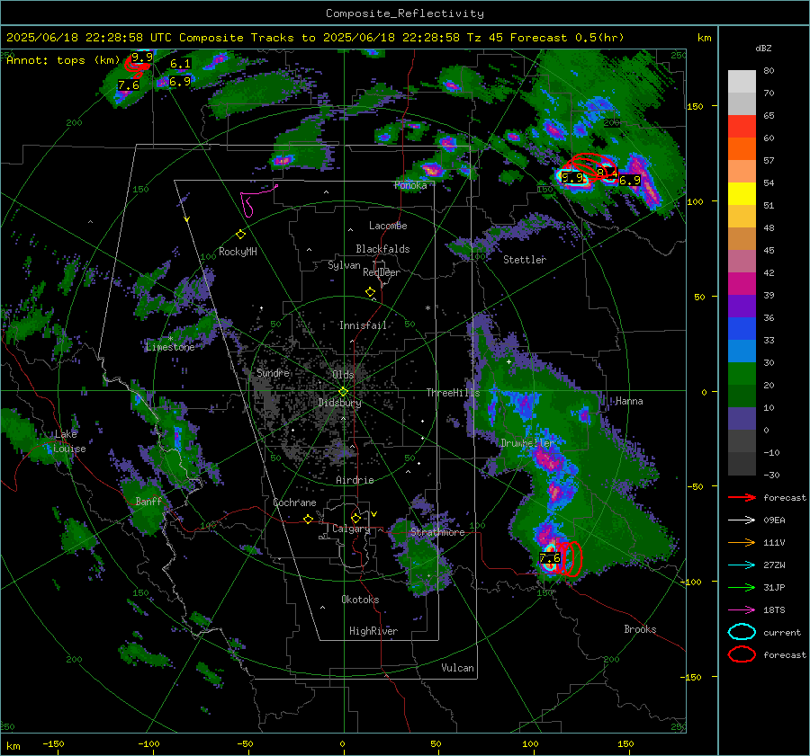Click the 18TS legend label
Screen dimensions: 810x756
click(774, 610)
